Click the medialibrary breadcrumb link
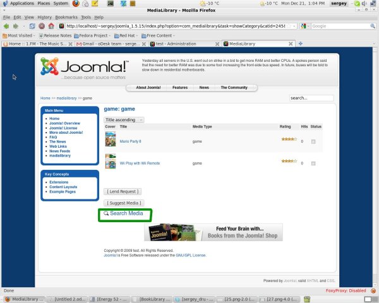The width and height of the screenshot is (379, 303). tap(66, 98)
